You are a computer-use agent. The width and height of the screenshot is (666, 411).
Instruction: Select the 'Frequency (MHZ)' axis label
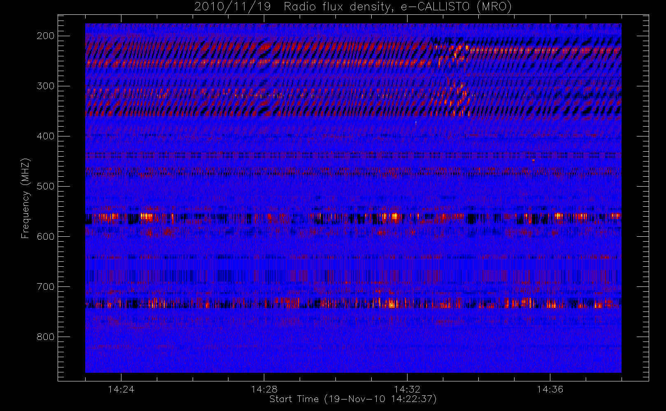pos(26,198)
